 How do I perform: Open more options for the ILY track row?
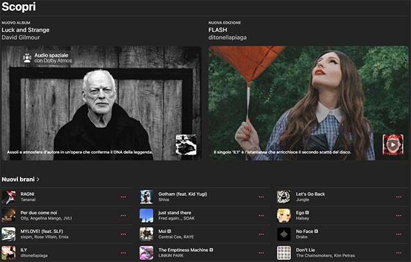(x=123, y=253)
